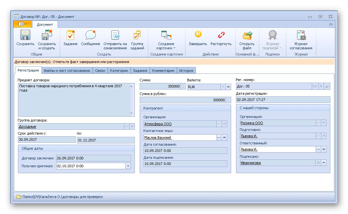Open the currency RUR dropdown
The width and height of the screenshot is (348, 214).
(x=223, y=87)
